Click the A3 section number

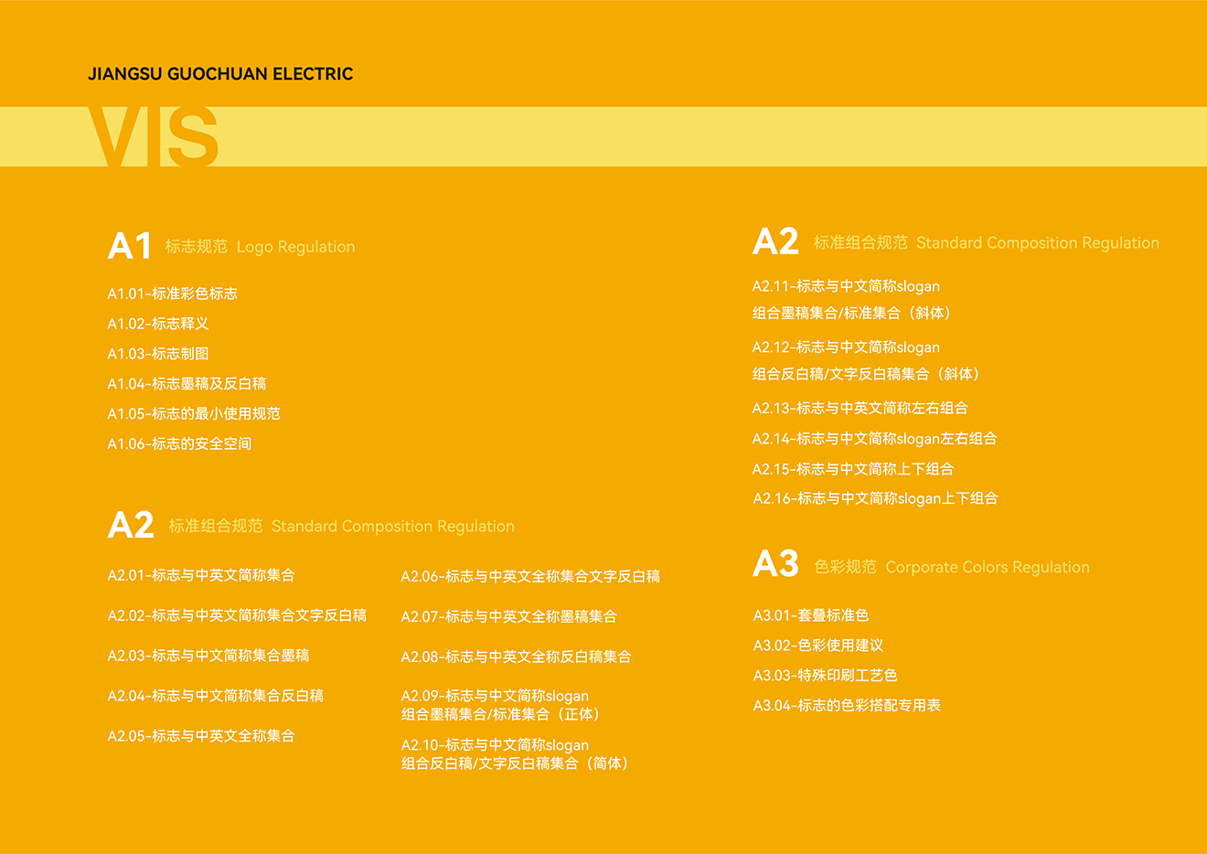tap(775, 564)
